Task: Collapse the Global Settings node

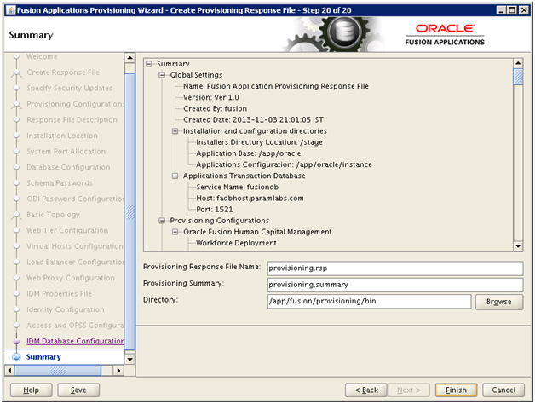Action: (162, 75)
